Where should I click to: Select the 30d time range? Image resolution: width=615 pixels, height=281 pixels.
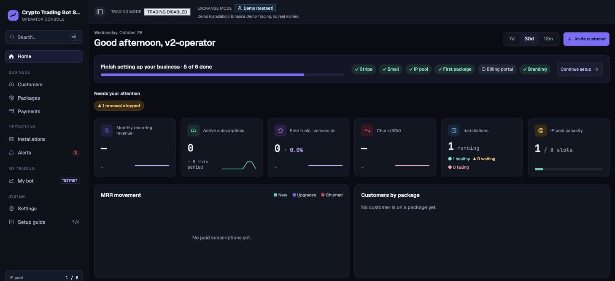click(x=529, y=39)
